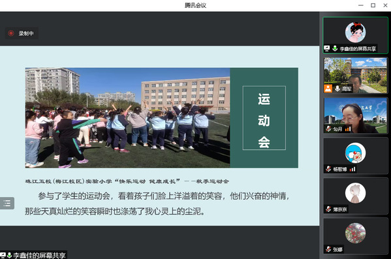Click 杨智博's red signal strength bars
This screenshot has width=391, height=259.
[352, 169]
